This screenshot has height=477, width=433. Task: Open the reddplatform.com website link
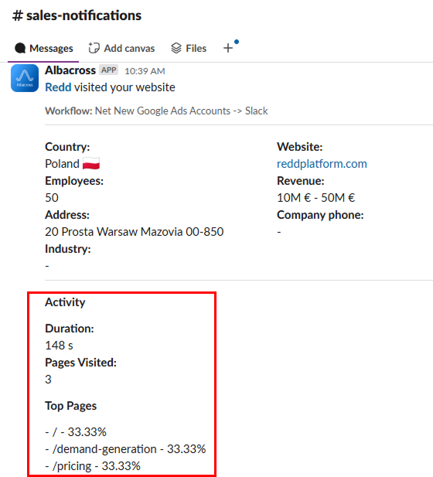pos(322,164)
